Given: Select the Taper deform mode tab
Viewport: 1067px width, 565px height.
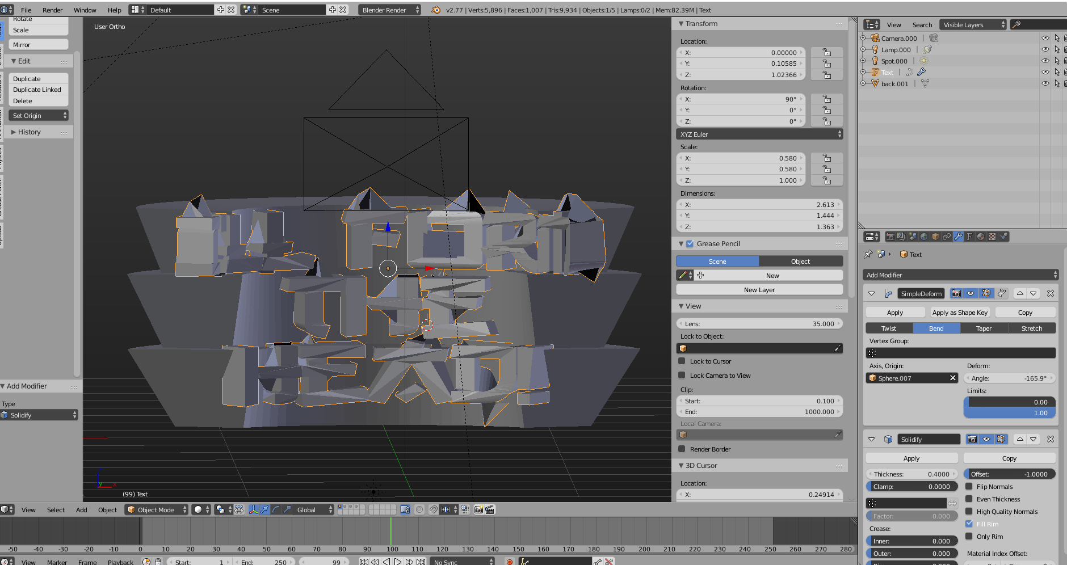Looking at the screenshot, I should pyautogui.click(x=984, y=328).
